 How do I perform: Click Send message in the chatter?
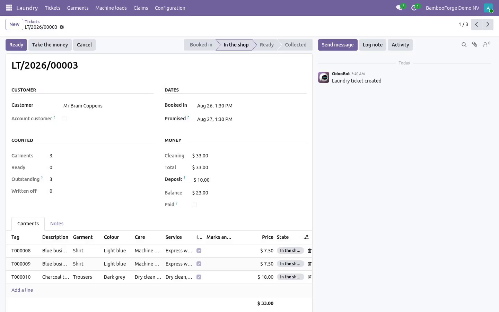338,45
